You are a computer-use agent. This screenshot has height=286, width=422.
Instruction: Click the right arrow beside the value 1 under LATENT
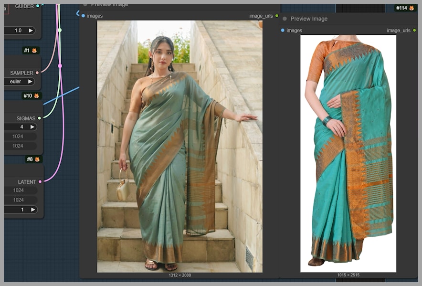(33, 210)
